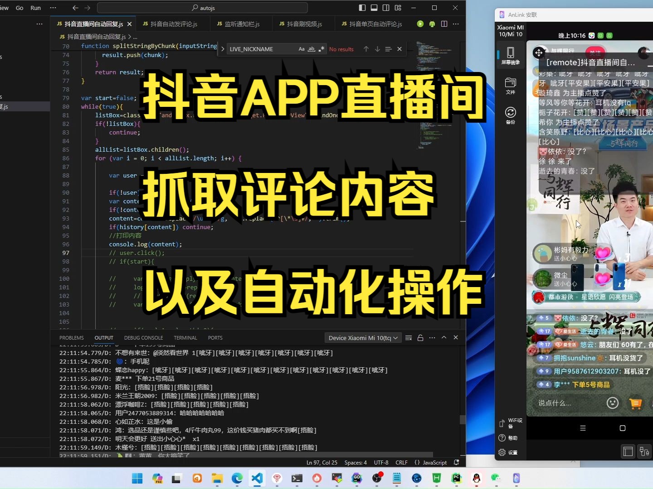Open the shopping cart in Douyin live
The width and height of the screenshot is (653, 489).
[x=636, y=403]
